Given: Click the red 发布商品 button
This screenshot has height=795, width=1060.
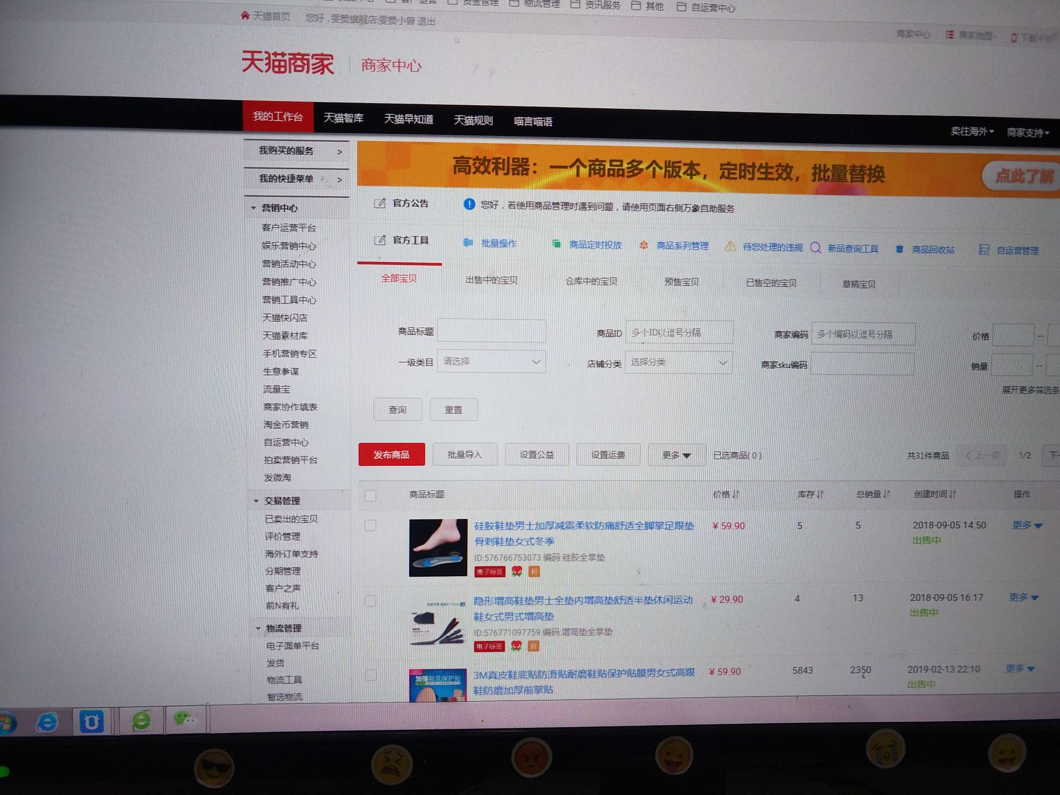Looking at the screenshot, I should click(x=392, y=454).
